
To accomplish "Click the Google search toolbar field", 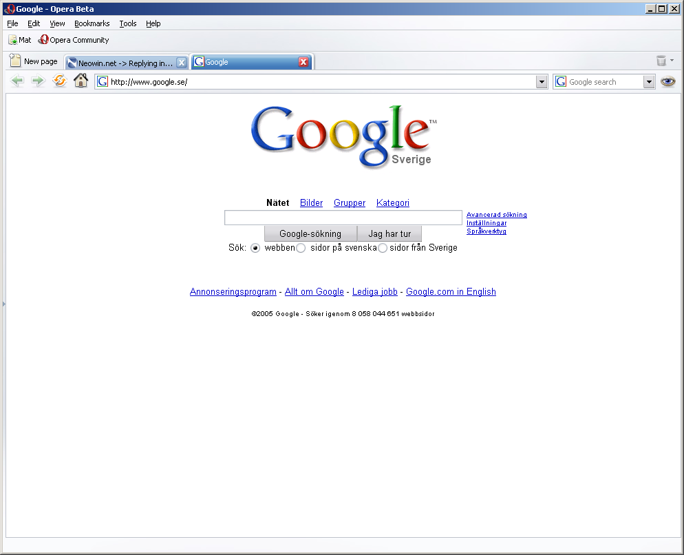I will pos(605,82).
